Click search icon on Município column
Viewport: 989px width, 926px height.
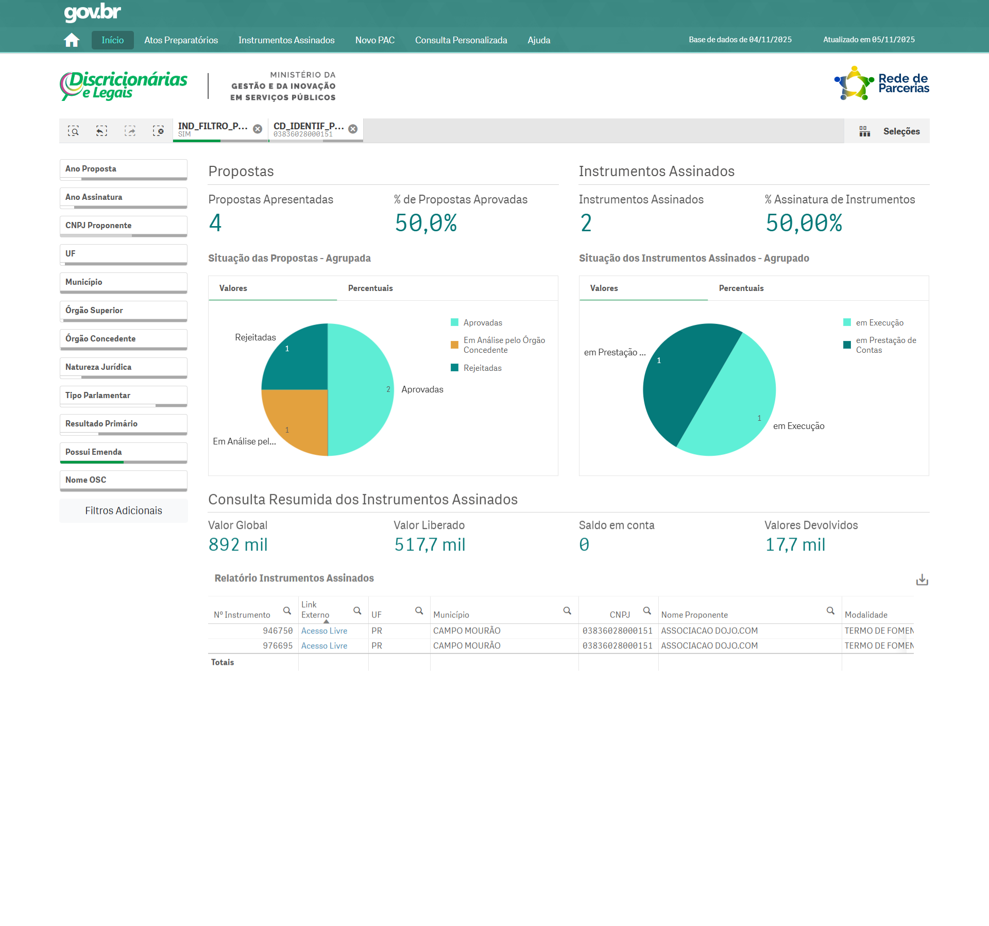coord(567,611)
